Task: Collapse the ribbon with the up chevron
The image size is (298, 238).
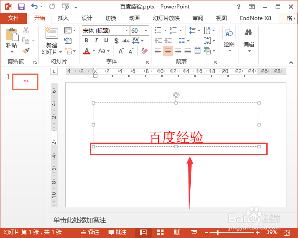Action: [291, 62]
